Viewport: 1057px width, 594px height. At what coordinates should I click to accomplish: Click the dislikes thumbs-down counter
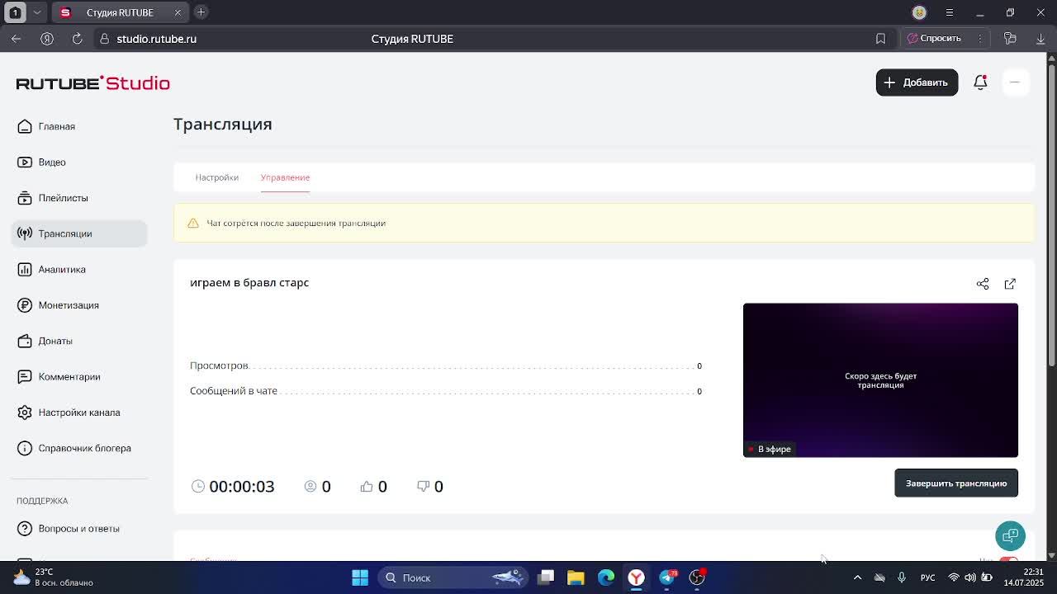coord(429,487)
